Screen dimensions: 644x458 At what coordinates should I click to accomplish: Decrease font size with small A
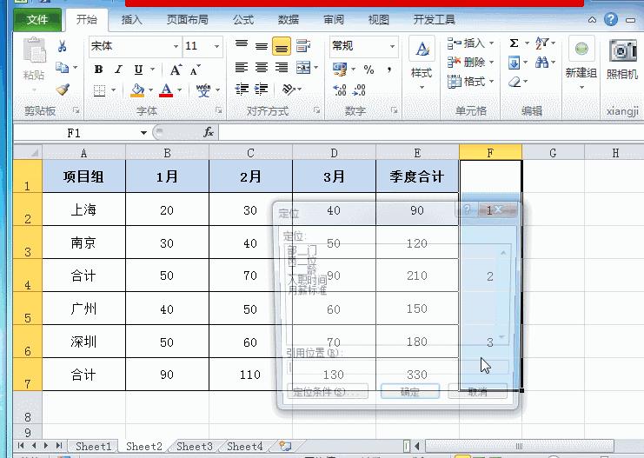pos(195,70)
